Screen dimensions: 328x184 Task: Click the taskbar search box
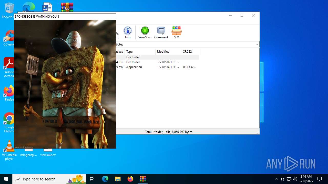(x=49, y=179)
